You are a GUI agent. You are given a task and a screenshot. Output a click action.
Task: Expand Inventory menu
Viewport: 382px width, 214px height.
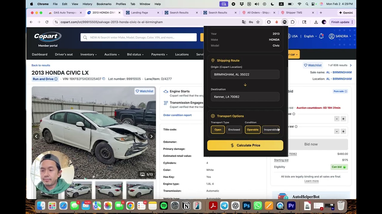pyautogui.click(x=88, y=54)
